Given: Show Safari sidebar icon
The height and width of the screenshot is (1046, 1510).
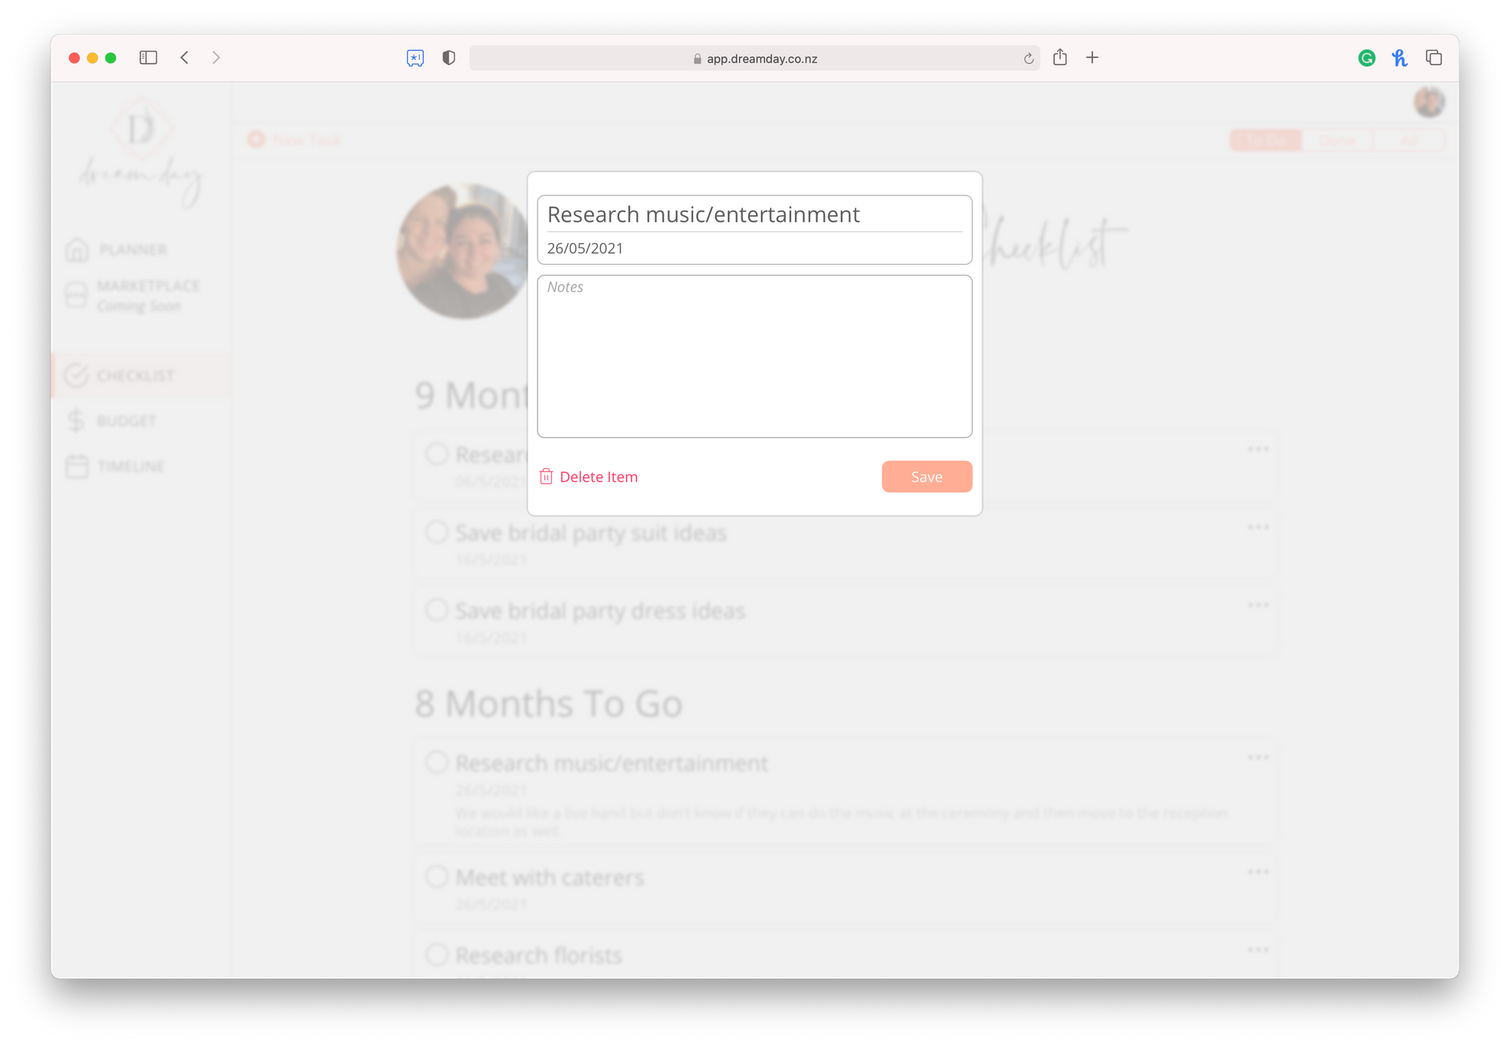Looking at the screenshot, I should pos(148,57).
